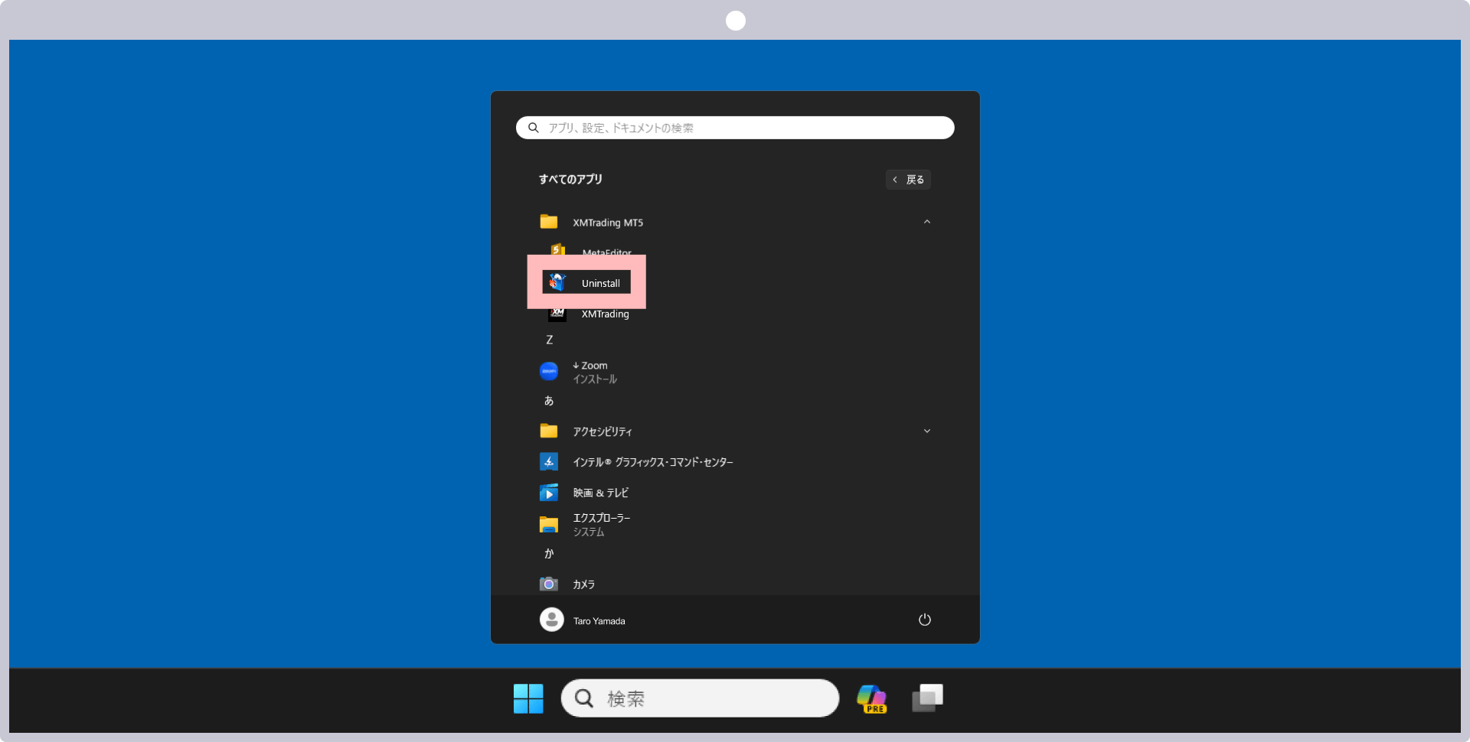1470x742 pixels.
Task: Click the XMTrading MT5 folder name
Action: tap(608, 223)
